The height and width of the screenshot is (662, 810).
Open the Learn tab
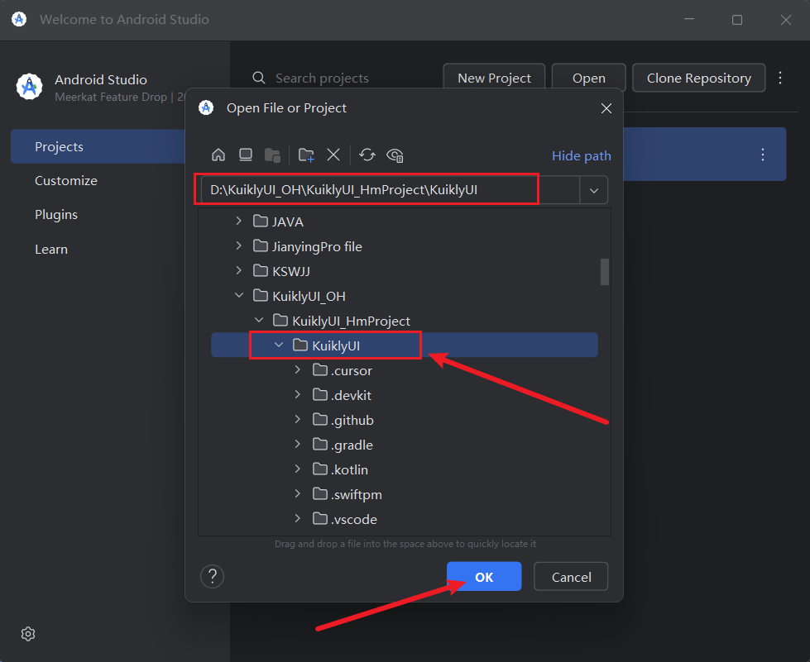tap(51, 250)
